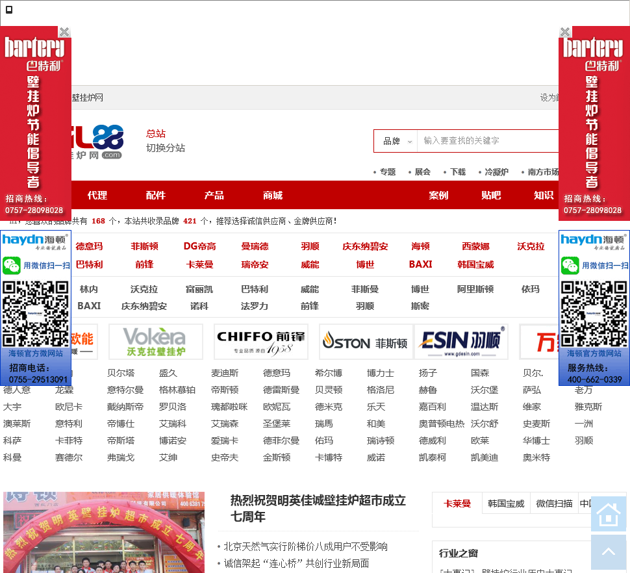Open brand list entry 贝尔塔
The width and height of the screenshot is (630, 573).
pyautogui.click(x=121, y=373)
